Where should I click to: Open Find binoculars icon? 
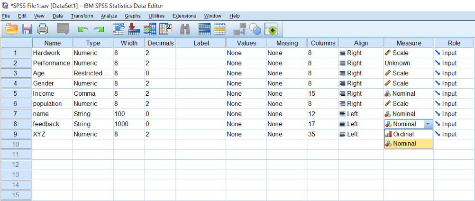pyautogui.click(x=185, y=29)
